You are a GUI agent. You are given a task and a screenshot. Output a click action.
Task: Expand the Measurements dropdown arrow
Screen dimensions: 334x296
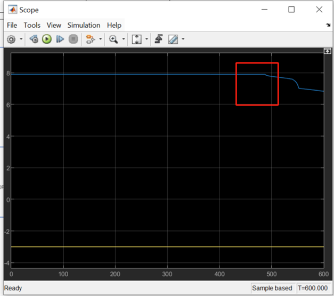(x=183, y=39)
